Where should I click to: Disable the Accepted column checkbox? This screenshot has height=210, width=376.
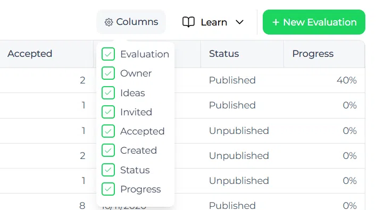pyautogui.click(x=108, y=131)
